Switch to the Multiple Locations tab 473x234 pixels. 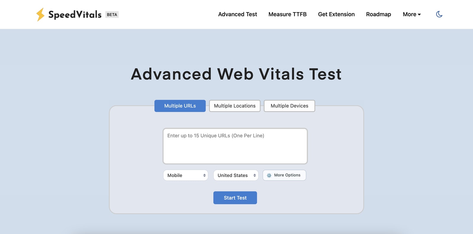pos(235,106)
